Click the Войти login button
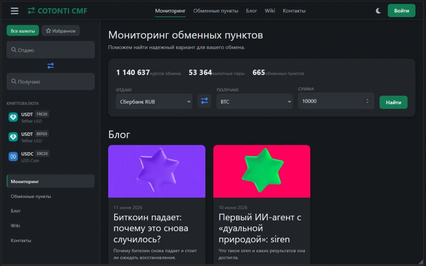Screen dimensions: 426x266 click(x=402, y=11)
